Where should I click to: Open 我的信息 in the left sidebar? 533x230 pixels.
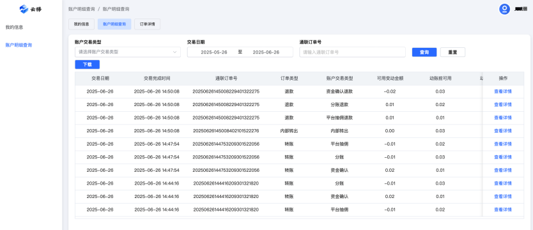[x=14, y=27]
